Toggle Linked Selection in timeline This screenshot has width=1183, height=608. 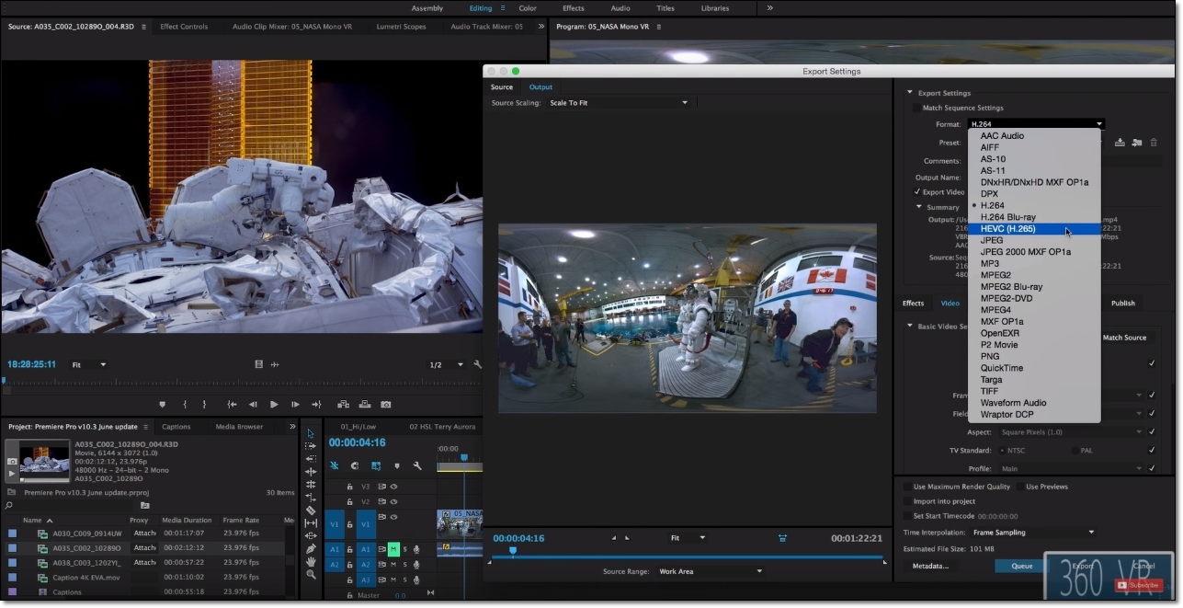(376, 466)
